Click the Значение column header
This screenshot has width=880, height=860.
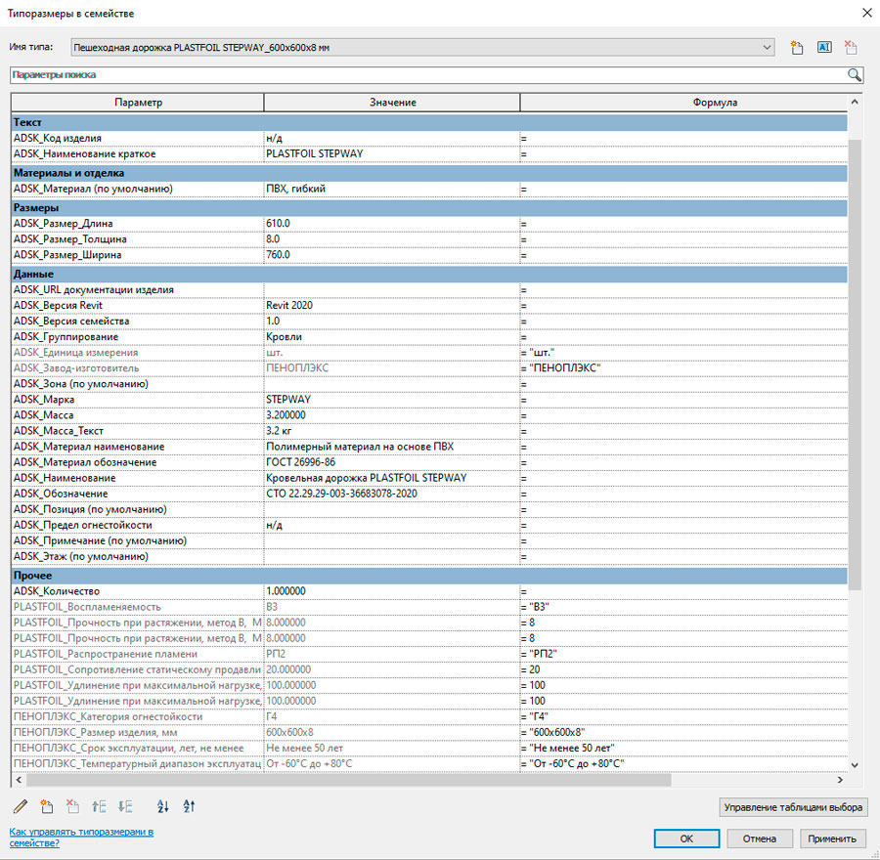(392, 103)
